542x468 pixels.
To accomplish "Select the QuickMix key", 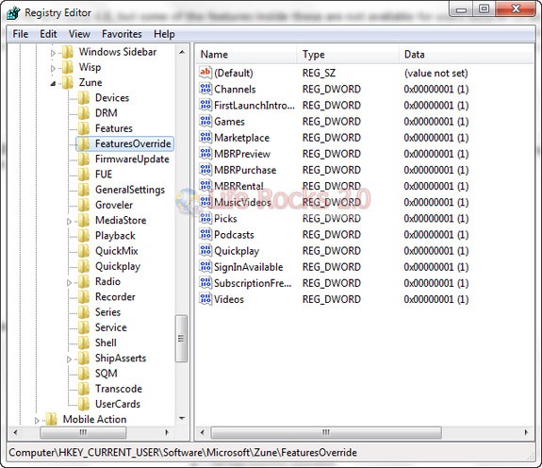I will tap(117, 251).
